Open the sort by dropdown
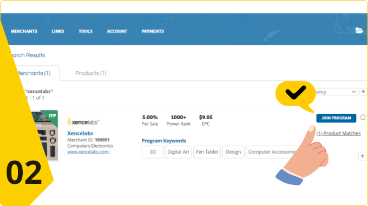Image resolution: width=368 pixels, height=206 pixels. pos(336,92)
